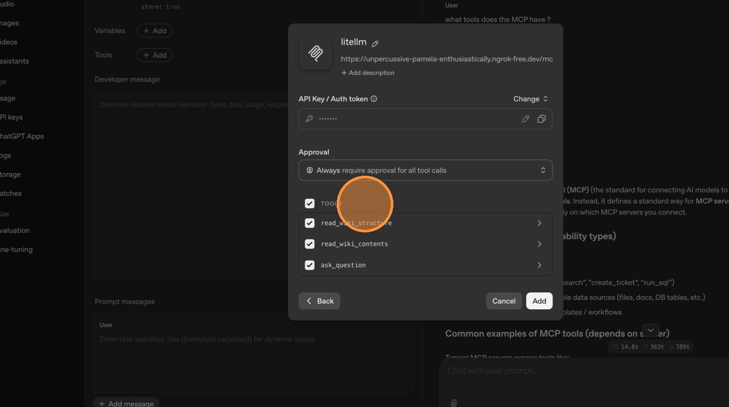Click Add to connect the MCP server

click(539, 301)
